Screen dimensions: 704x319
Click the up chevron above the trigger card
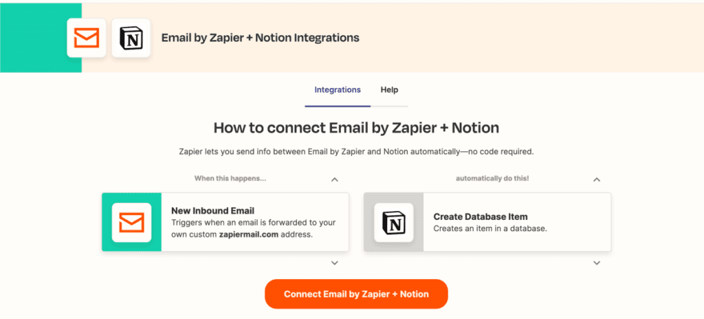pos(334,179)
